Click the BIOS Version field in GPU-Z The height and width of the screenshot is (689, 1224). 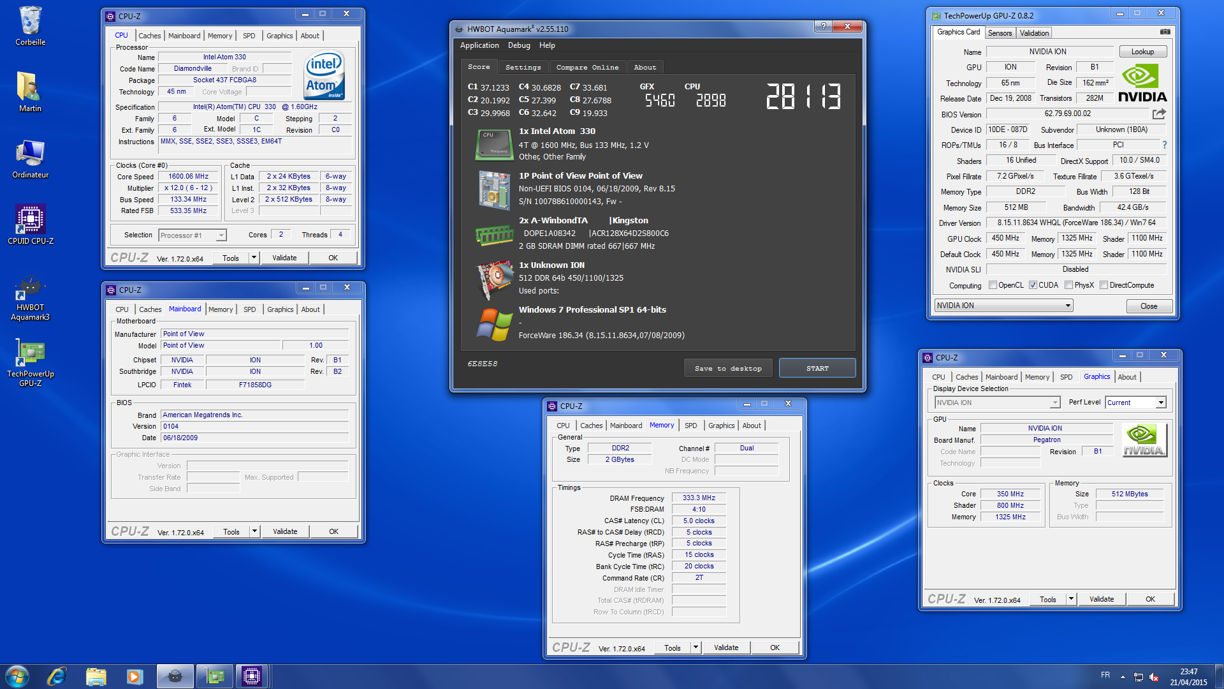1068,114
